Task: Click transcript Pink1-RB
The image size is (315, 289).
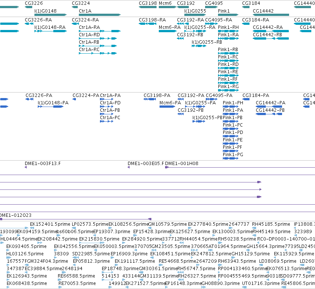Action: [228, 50]
